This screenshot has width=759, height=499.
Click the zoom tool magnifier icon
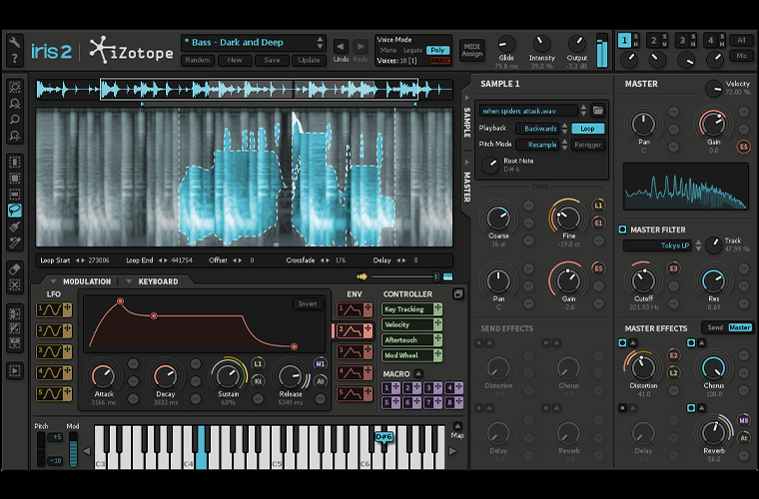coord(15,119)
